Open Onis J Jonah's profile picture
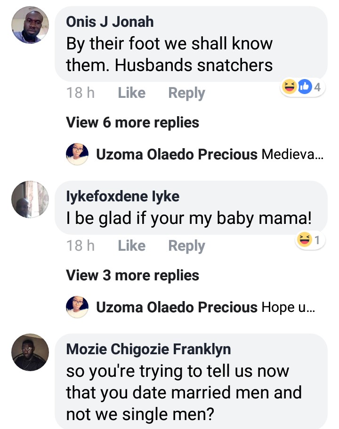 30,25
